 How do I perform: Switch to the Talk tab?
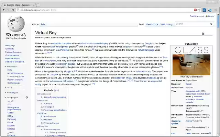[x=43, y=24]
